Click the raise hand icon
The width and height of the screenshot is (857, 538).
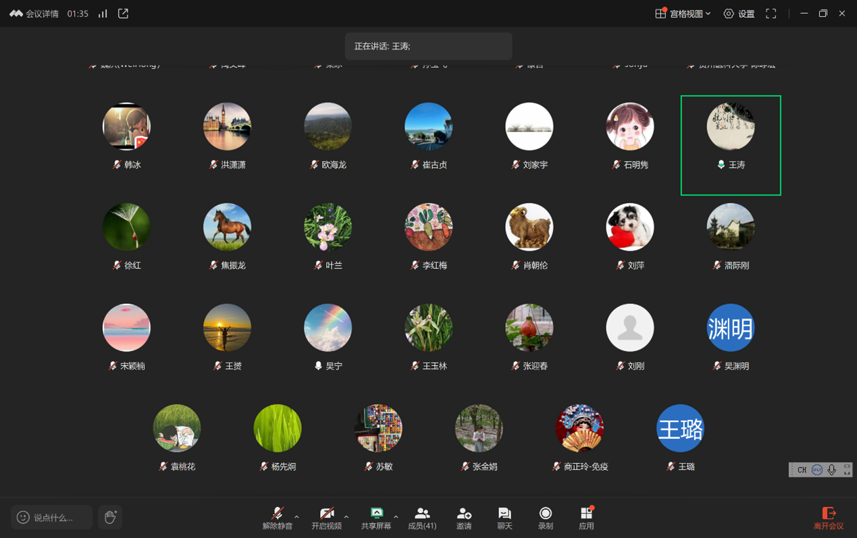(x=110, y=517)
